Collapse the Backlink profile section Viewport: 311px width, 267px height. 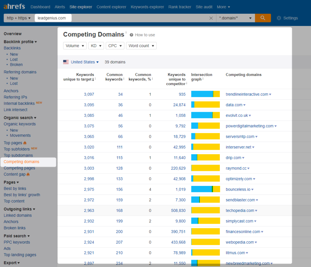[x=20, y=42]
